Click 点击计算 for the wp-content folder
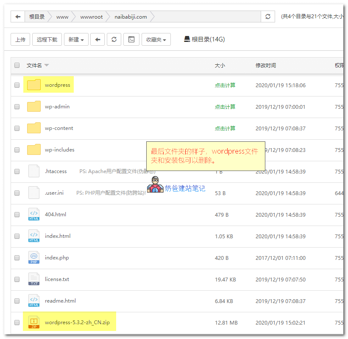This screenshot has width=348, height=339. (x=225, y=128)
